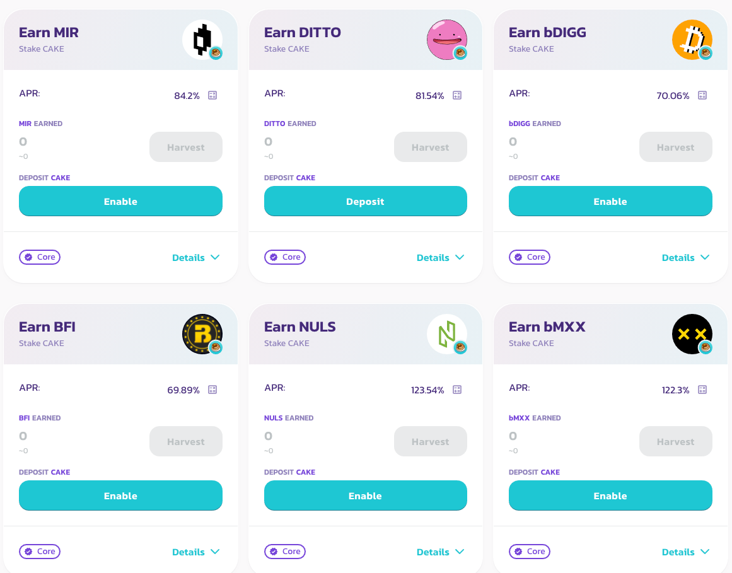Open the APR calculator for Earn bDIGG pool
The height and width of the screenshot is (573, 732).
(x=702, y=95)
